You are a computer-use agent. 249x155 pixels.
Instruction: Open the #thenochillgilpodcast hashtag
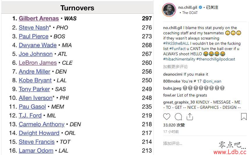(x=216, y=59)
